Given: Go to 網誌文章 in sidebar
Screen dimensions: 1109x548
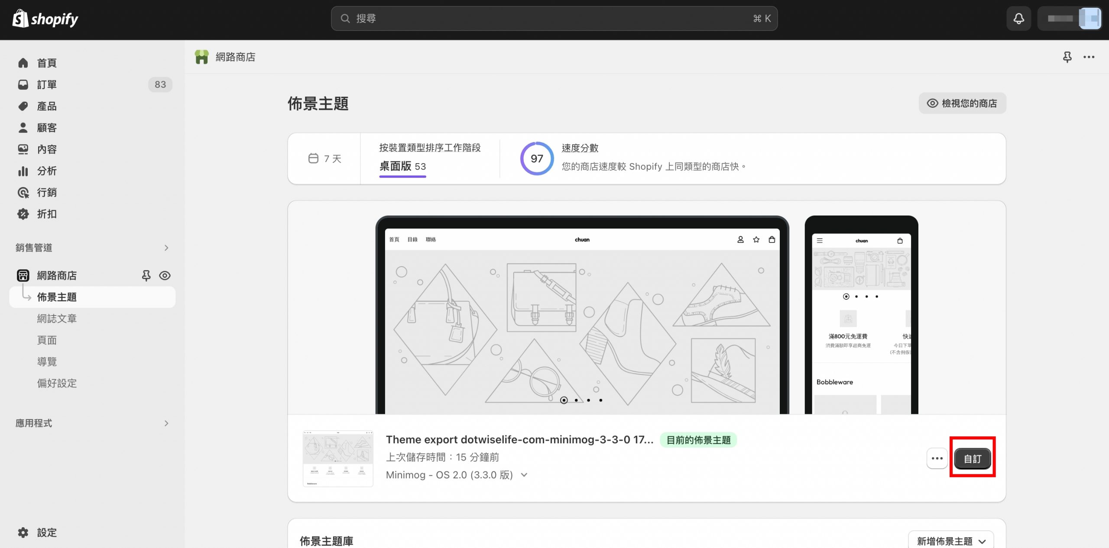Looking at the screenshot, I should (57, 319).
